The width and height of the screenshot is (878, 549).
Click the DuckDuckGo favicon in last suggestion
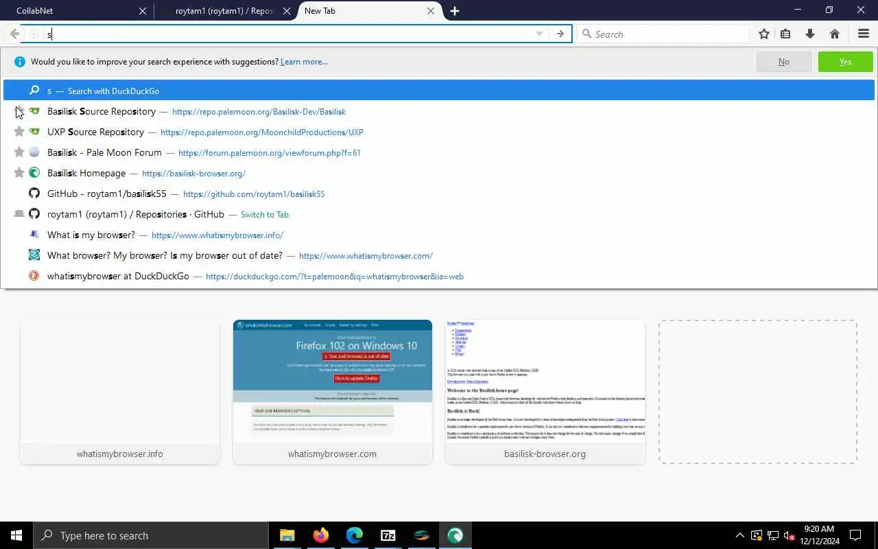(34, 276)
